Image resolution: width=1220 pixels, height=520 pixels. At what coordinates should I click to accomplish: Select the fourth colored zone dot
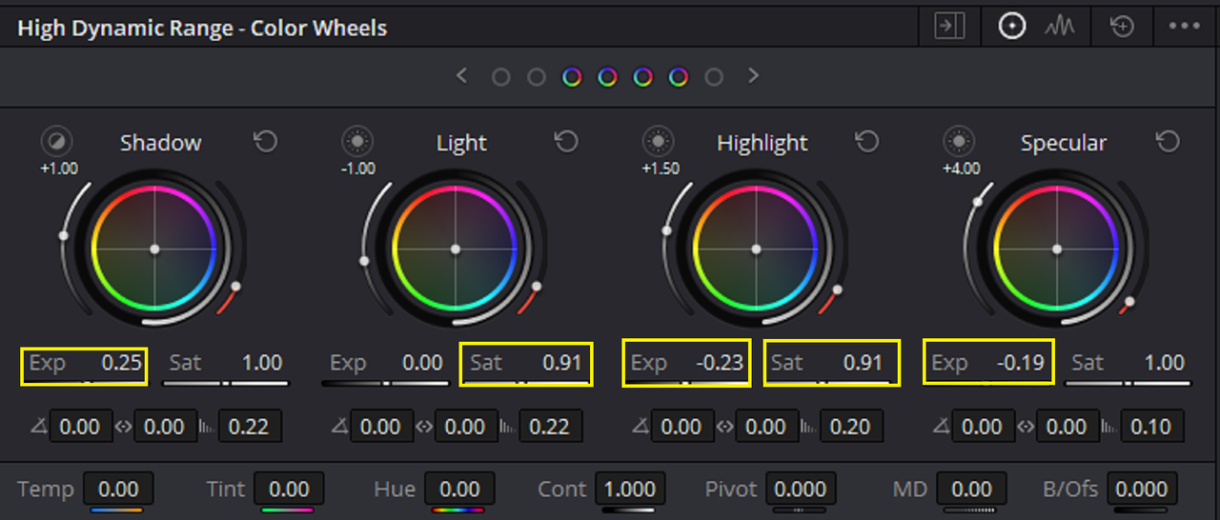coord(607,77)
